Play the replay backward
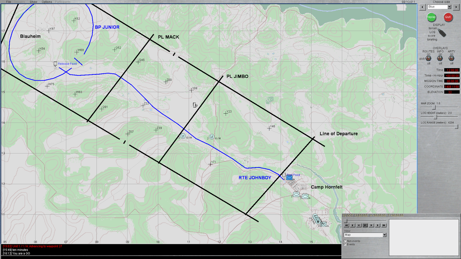Viewport: 461px width, 259px height. 353,225
